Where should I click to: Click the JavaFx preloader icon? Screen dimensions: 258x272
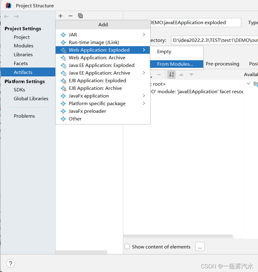tap(63, 111)
